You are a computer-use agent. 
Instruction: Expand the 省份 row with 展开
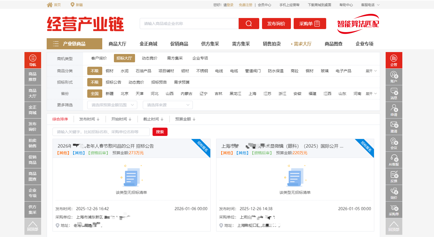click(371, 94)
